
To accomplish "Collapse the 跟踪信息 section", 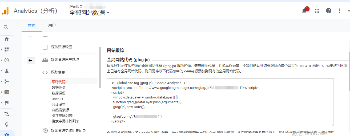I will pyautogui.click(x=58, y=72).
